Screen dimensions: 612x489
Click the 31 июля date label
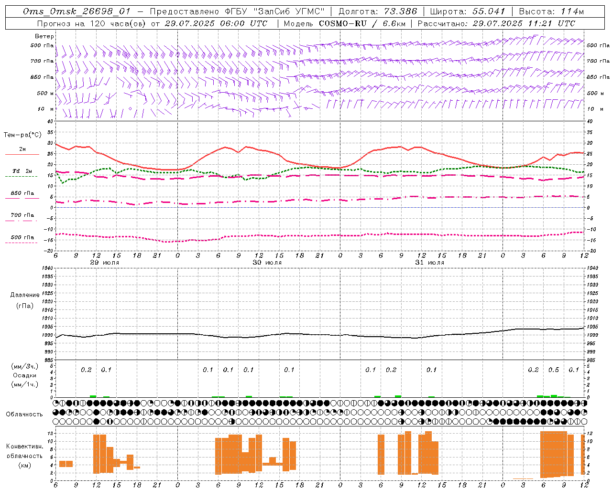tap(430, 263)
